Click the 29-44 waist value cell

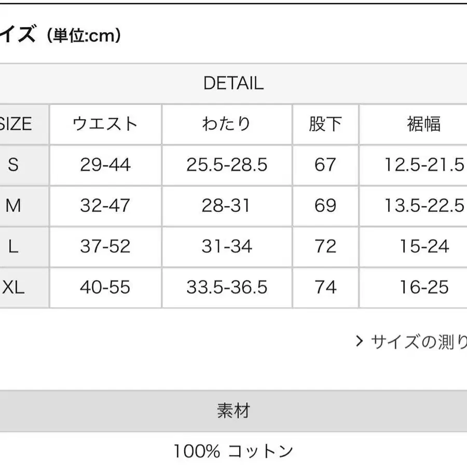pyautogui.click(x=105, y=164)
